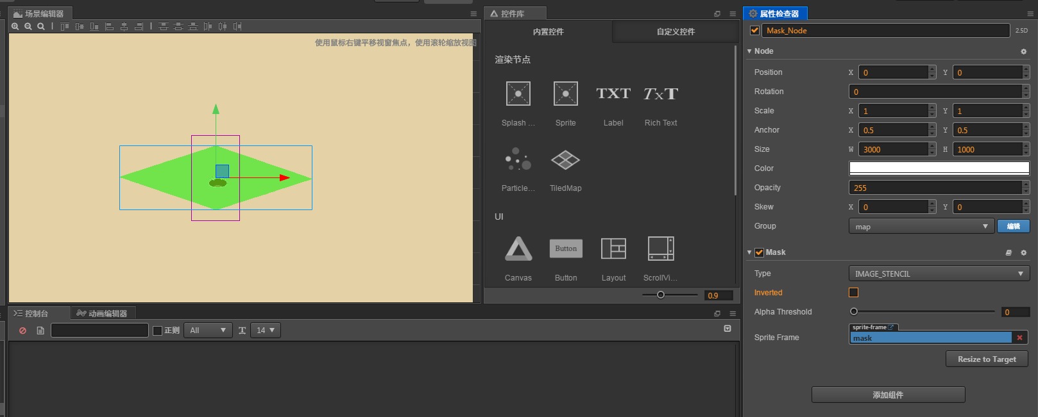Zoom in the scene editor view

click(x=15, y=26)
